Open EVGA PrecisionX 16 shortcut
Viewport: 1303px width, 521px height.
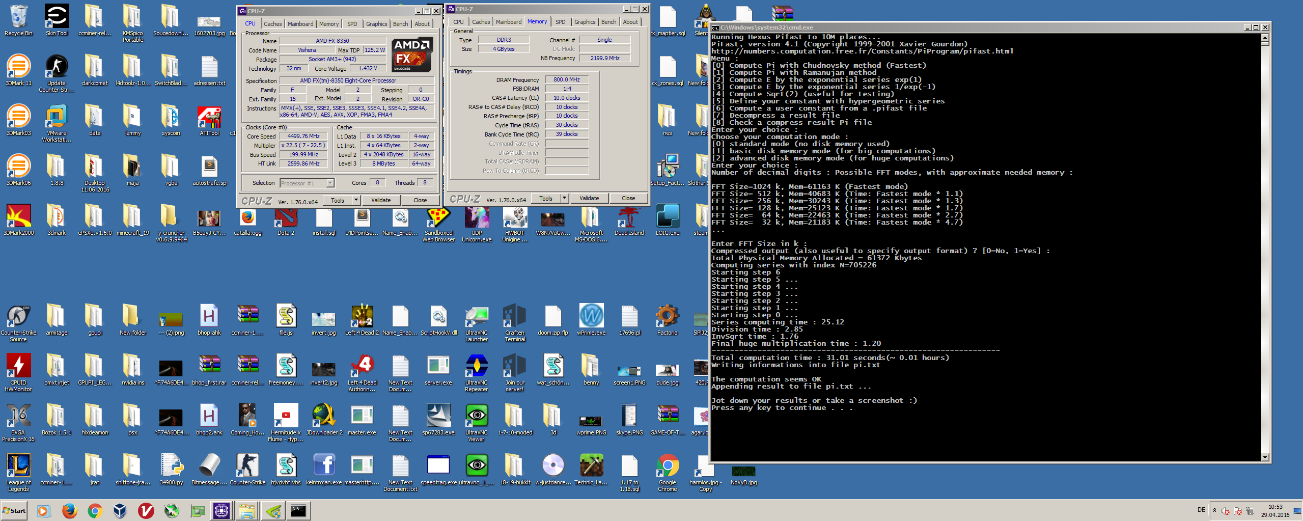pos(18,423)
